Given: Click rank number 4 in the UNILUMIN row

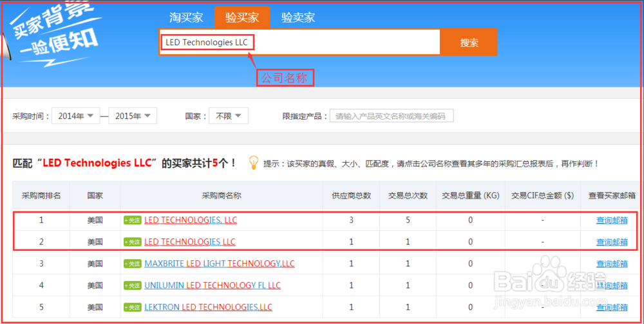Looking at the screenshot, I should point(41,285).
